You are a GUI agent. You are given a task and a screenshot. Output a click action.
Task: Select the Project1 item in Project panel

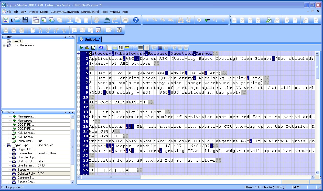[17, 41]
